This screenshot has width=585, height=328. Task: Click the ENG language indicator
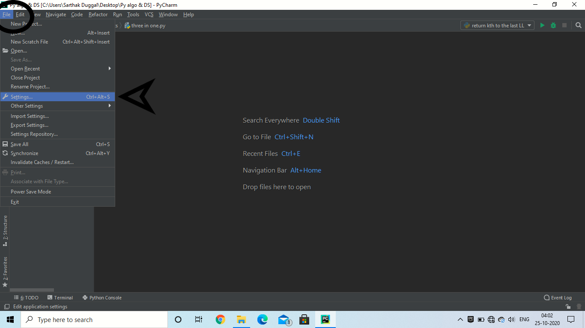pyautogui.click(x=524, y=319)
